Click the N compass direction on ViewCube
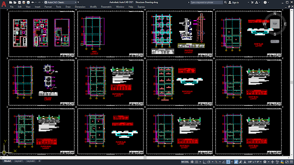The height and width of the screenshot is (165, 294). (x=275, y=14)
